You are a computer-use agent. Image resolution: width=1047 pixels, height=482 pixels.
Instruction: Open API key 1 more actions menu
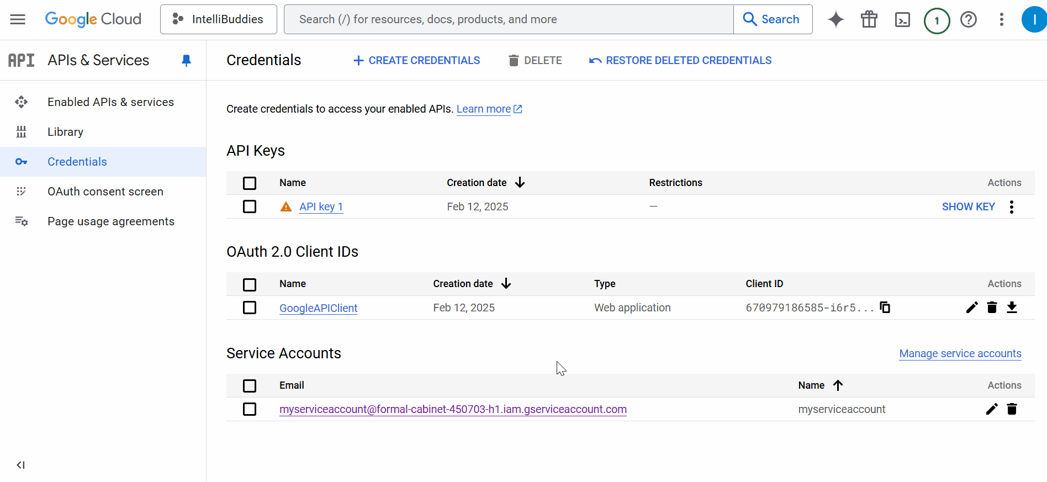pyautogui.click(x=1012, y=206)
